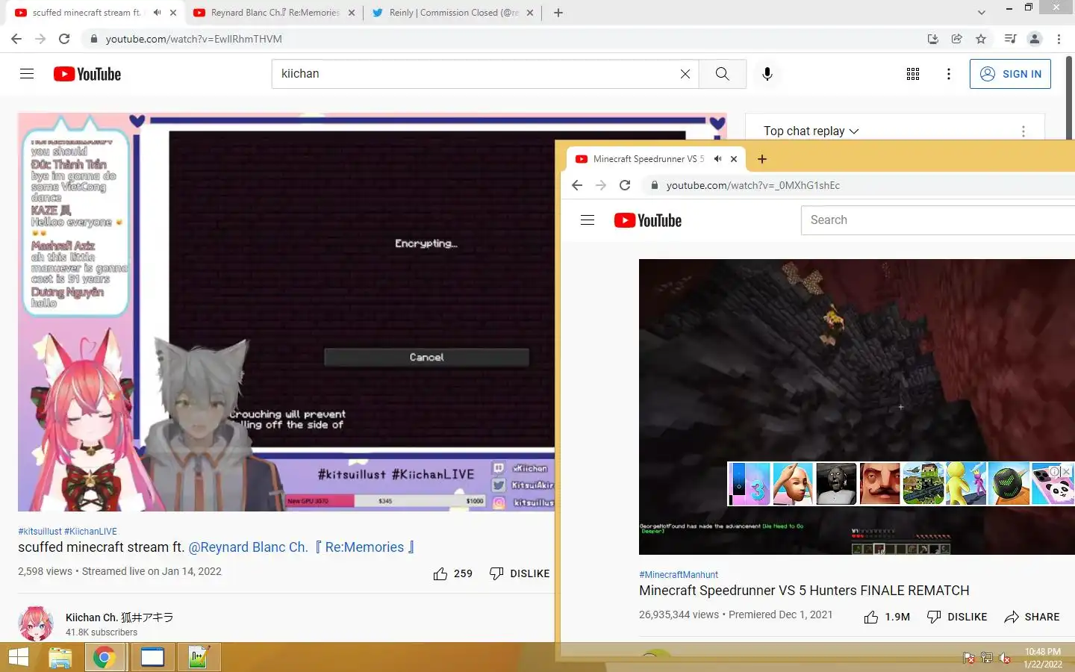Open chat replay three-dot options menu

[1023, 131]
